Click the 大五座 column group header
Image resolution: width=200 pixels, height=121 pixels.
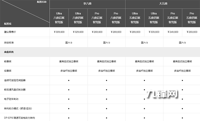(x=163, y=4)
